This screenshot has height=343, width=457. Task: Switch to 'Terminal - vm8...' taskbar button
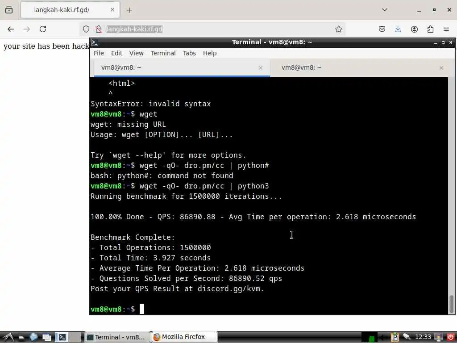click(117, 337)
